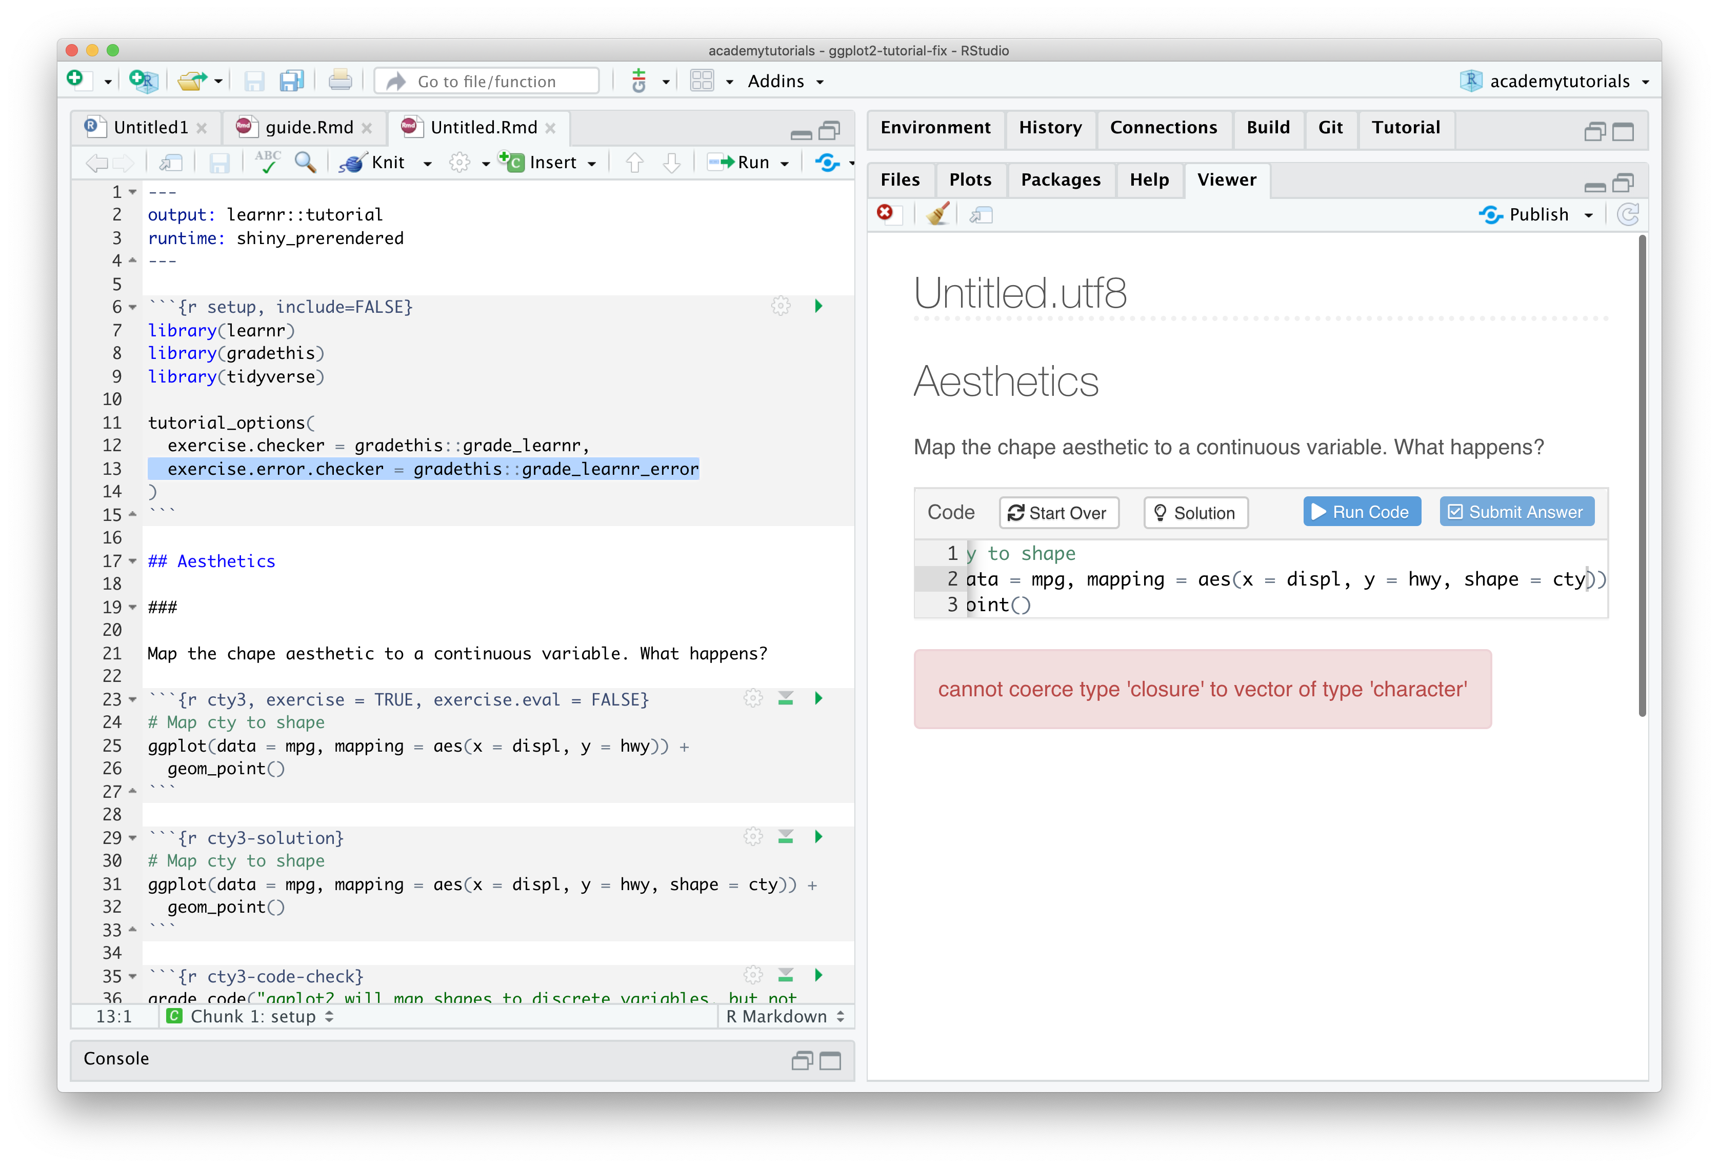This screenshot has height=1168, width=1719.
Task: Click Submit Answer in the tutorial preview
Action: [1515, 511]
